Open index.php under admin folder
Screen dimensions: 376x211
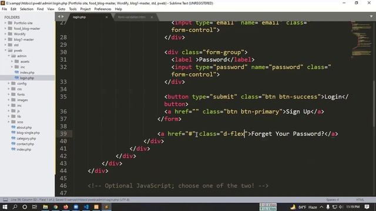[27, 73]
